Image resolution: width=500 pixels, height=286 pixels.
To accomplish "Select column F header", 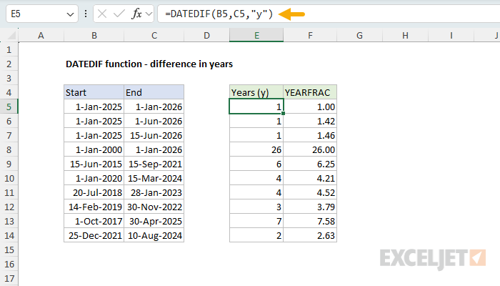I will (x=310, y=35).
